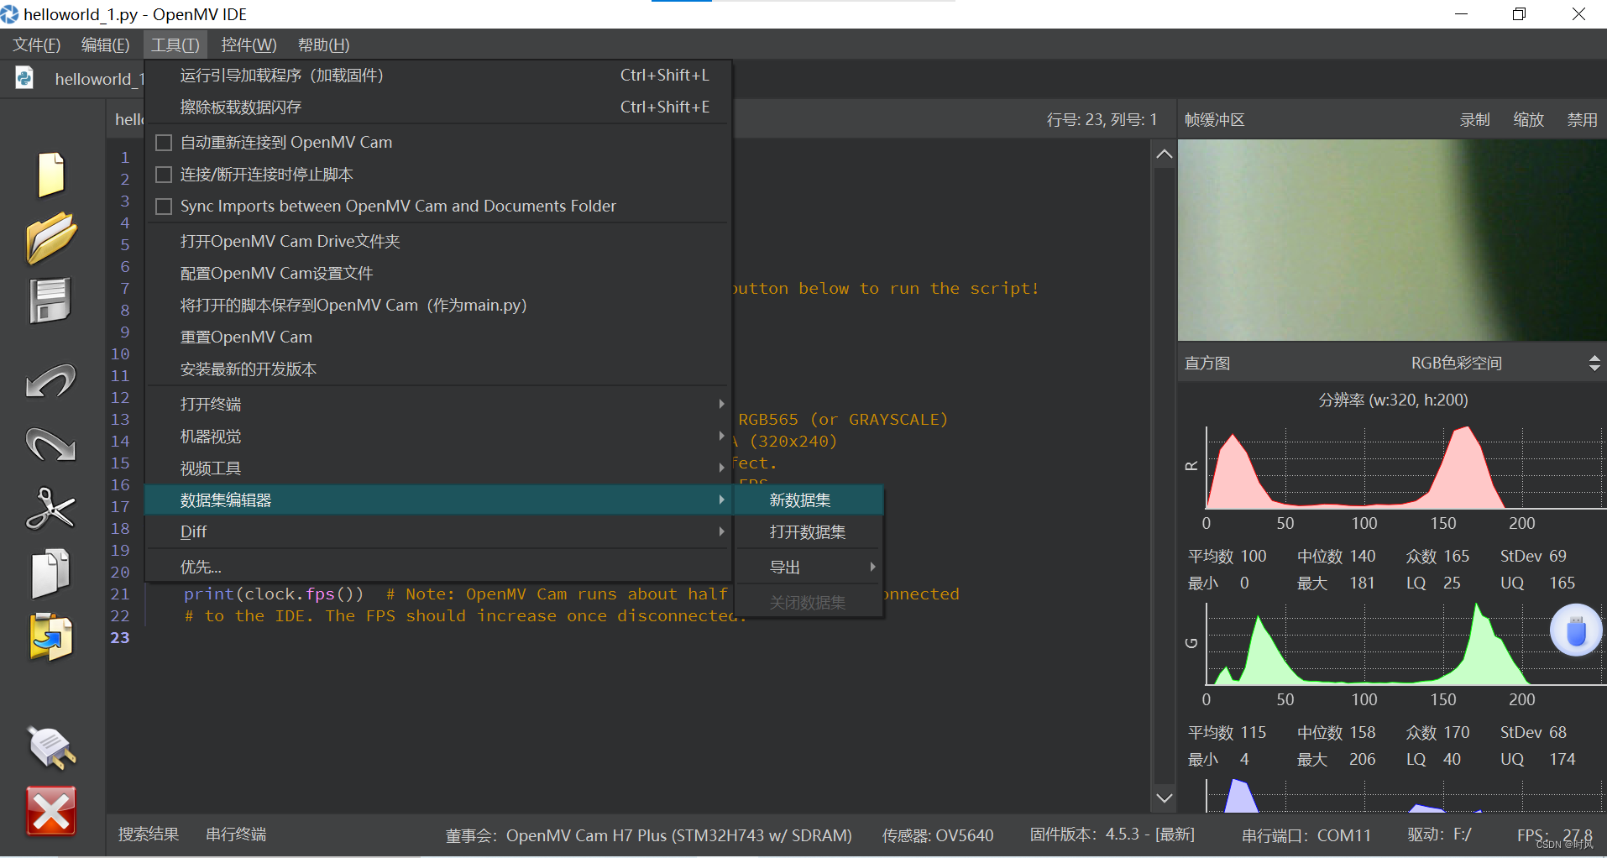This screenshot has width=1607, height=858.
Task: Click the connect plug icon
Action: coord(51,747)
